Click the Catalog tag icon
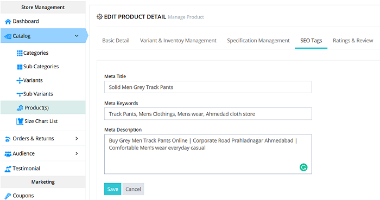 (8, 36)
